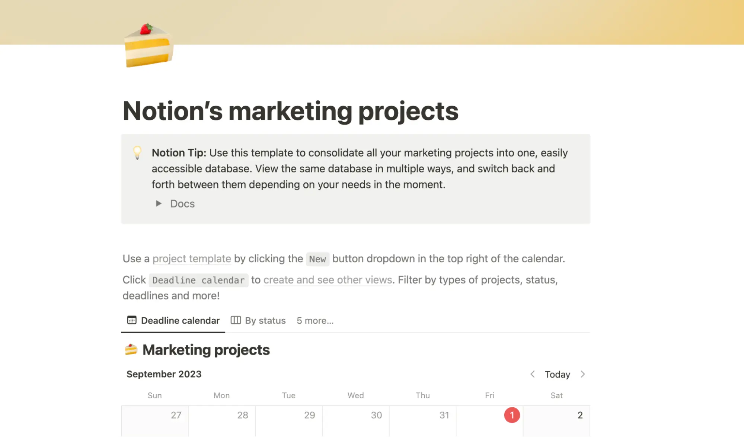Click the Deadline calendar inline code text

198,280
